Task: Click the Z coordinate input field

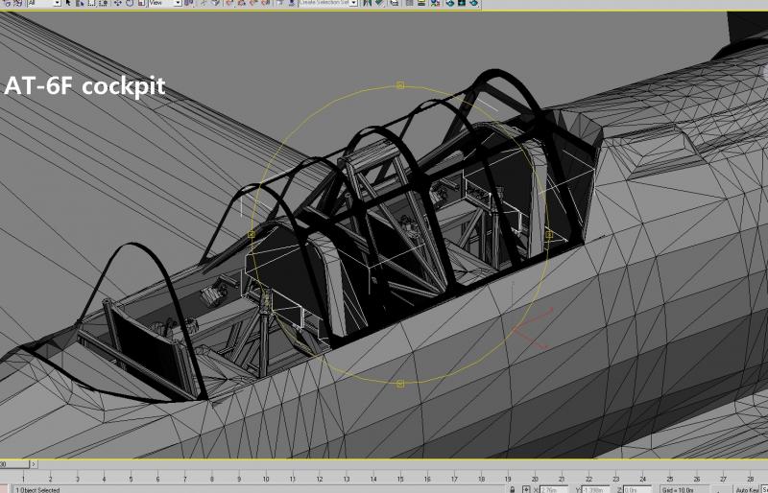Action: 636,489
